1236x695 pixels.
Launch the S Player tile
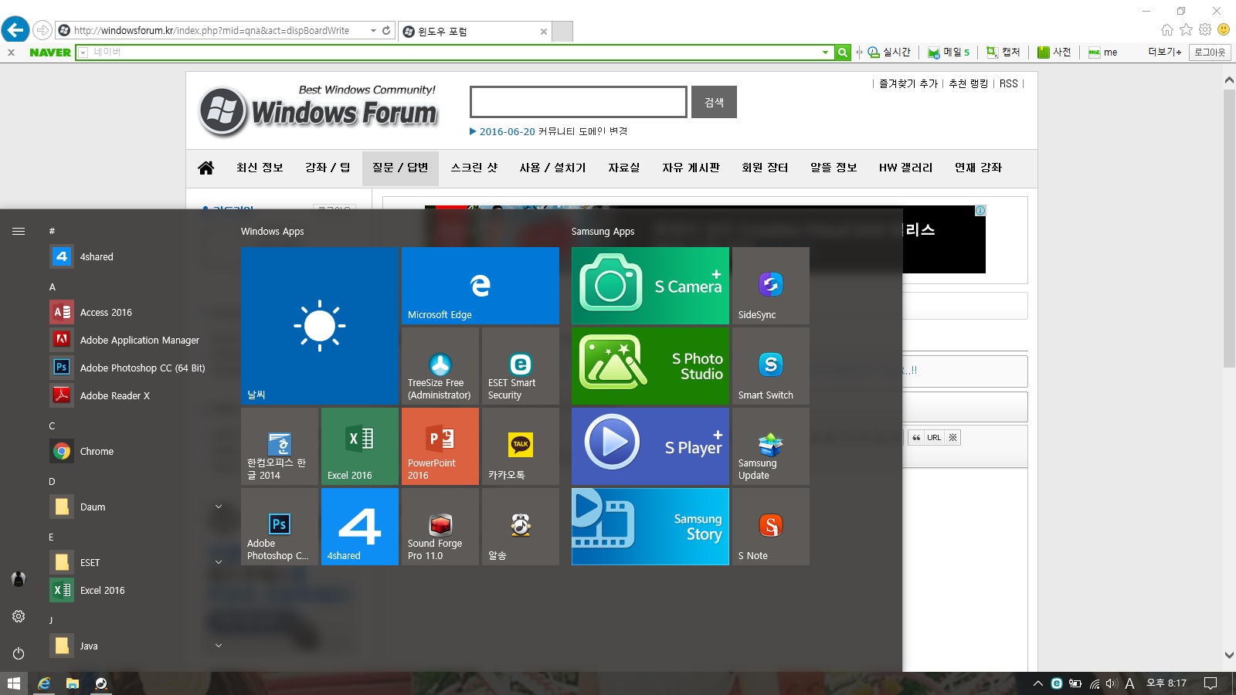[x=650, y=446]
